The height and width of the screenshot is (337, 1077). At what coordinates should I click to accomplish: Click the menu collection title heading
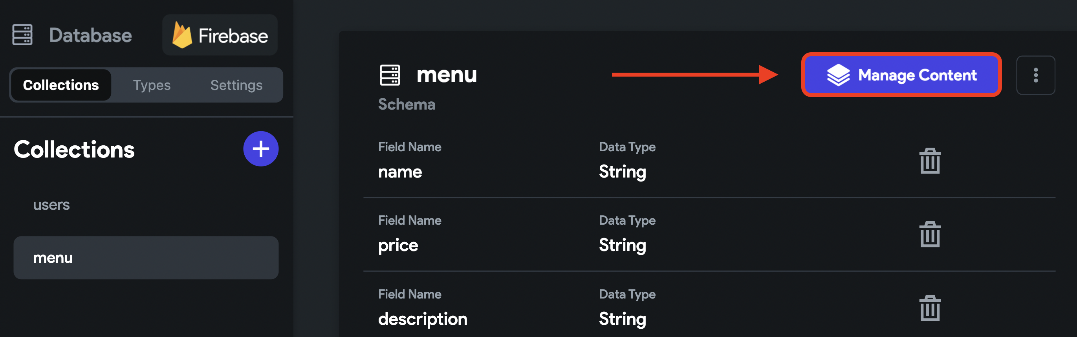pyautogui.click(x=447, y=75)
